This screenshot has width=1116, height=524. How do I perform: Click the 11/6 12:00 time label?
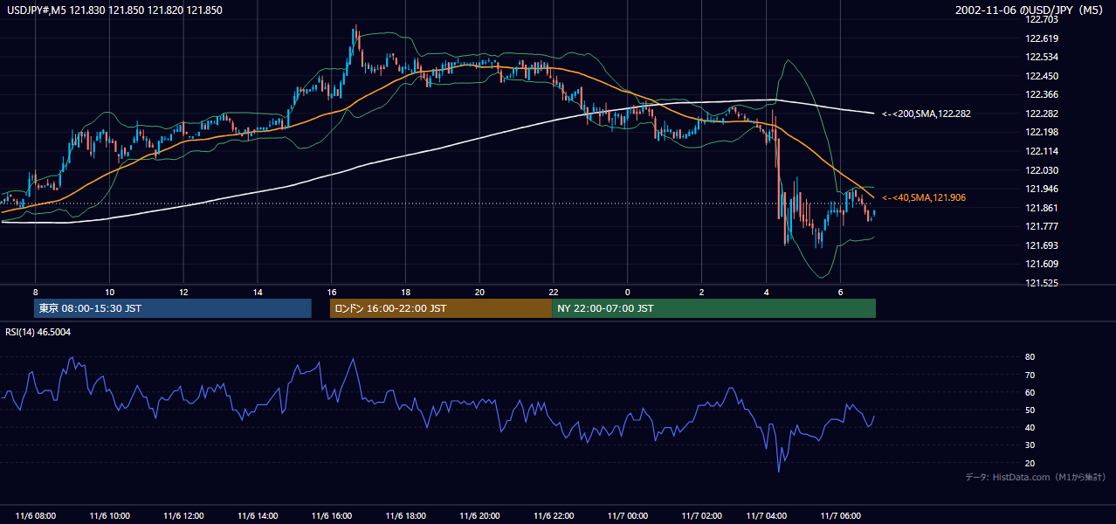point(184,516)
